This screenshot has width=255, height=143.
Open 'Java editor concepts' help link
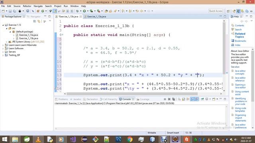click(240, 72)
